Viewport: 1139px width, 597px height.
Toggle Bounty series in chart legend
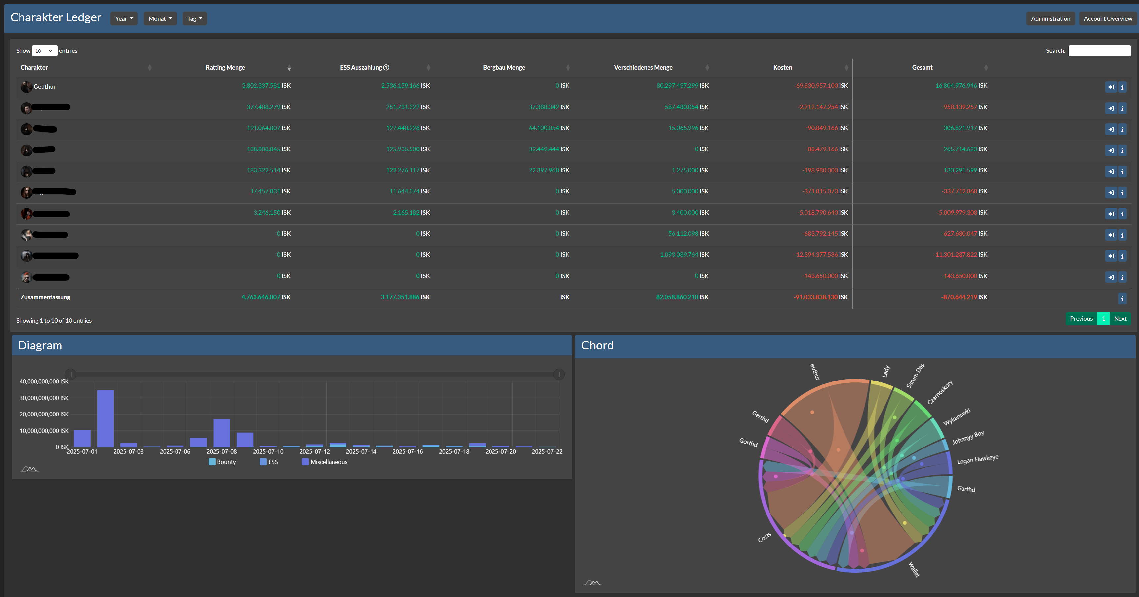tap(222, 462)
